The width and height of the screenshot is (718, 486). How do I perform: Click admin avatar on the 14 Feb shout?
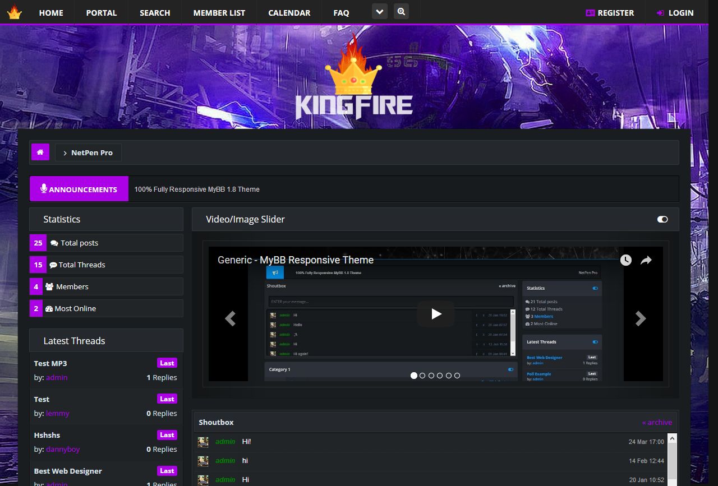coord(203,461)
